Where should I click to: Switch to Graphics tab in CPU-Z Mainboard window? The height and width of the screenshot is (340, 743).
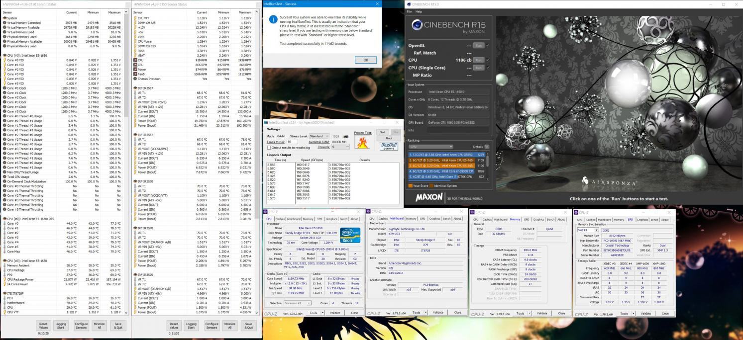[x=434, y=219]
